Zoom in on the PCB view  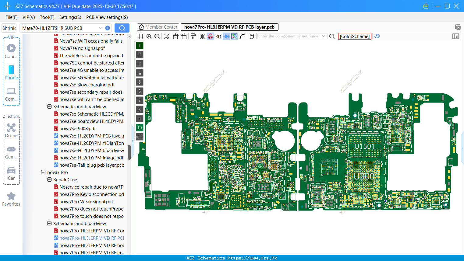click(149, 36)
